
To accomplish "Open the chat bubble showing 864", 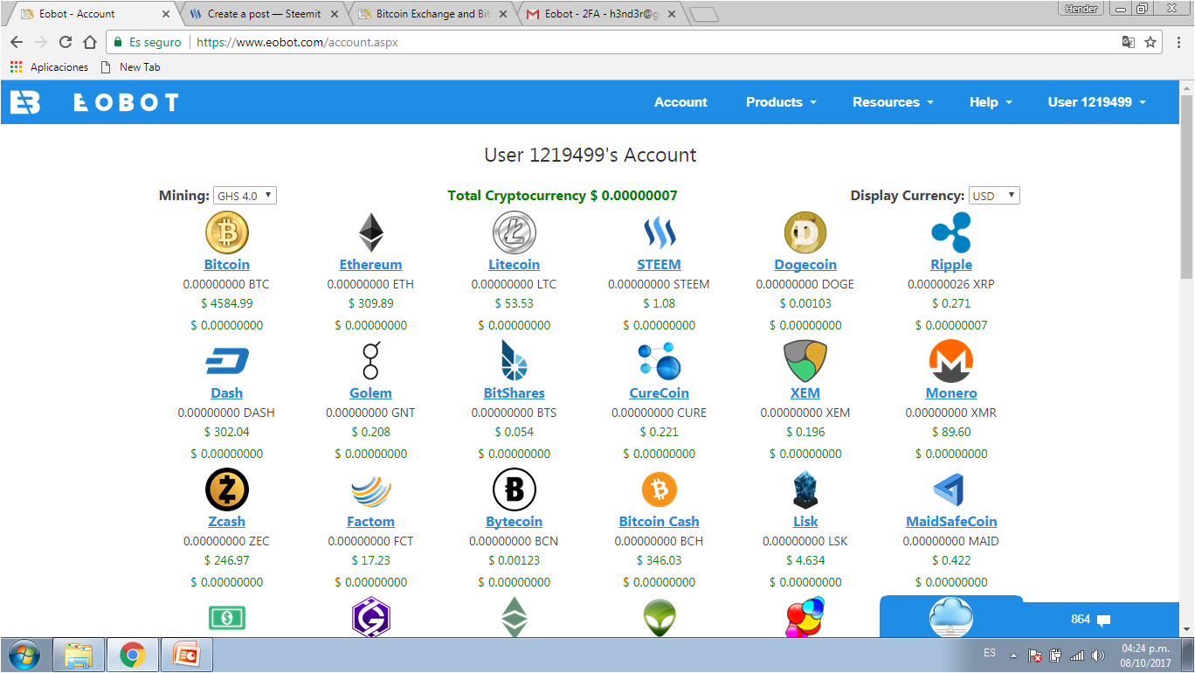I will click(x=1090, y=620).
